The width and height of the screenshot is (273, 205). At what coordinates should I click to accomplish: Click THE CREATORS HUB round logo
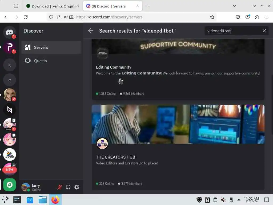[x=102, y=143]
